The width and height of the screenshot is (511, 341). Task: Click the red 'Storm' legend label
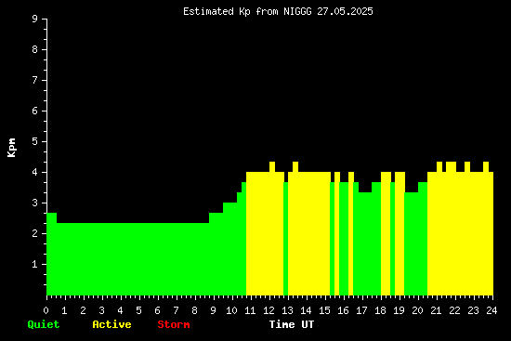[x=174, y=324]
